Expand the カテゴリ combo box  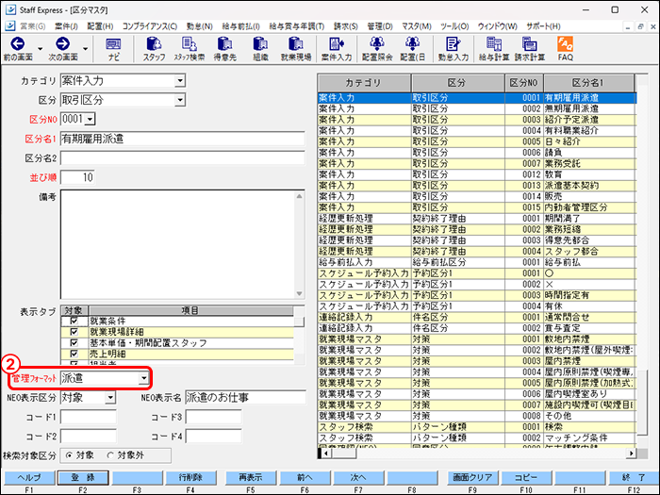tap(180, 80)
